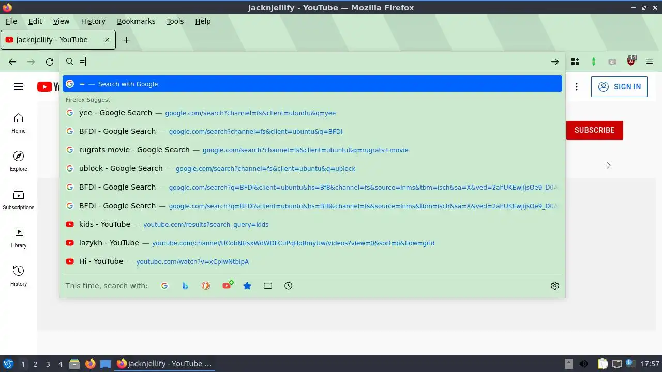Go to YouTube Home in sidebar
Viewport: 662px width, 372px height.
point(19,123)
